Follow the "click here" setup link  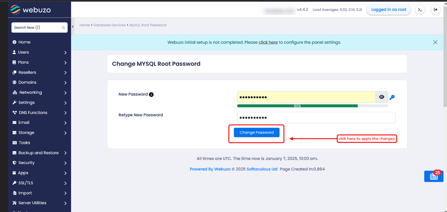click(268, 42)
